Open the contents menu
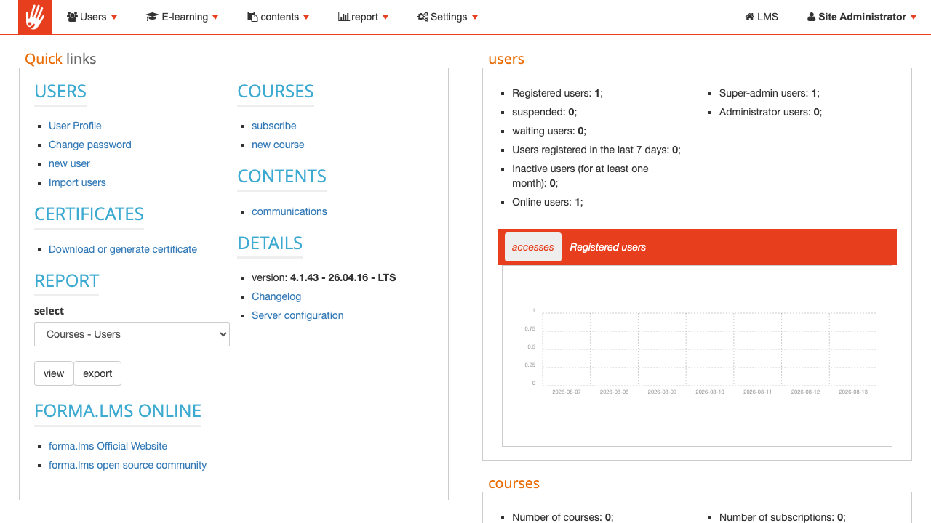931x523 pixels. pyautogui.click(x=279, y=17)
